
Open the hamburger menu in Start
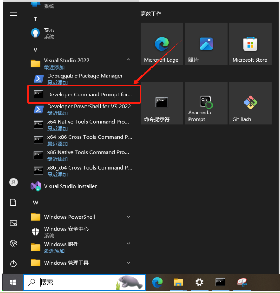tap(13, 14)
